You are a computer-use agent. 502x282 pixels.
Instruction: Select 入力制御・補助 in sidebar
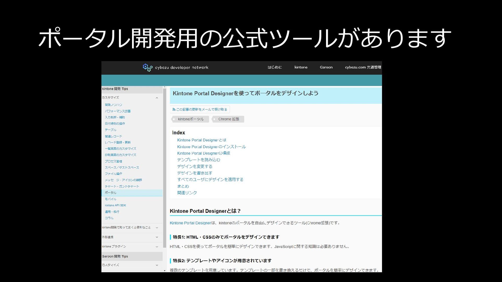tap(115, 117)
